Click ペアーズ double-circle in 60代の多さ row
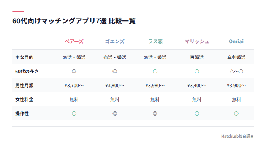 click(74, 72)
